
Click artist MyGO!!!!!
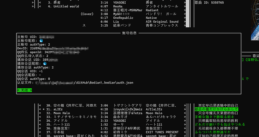pos(121,14)
